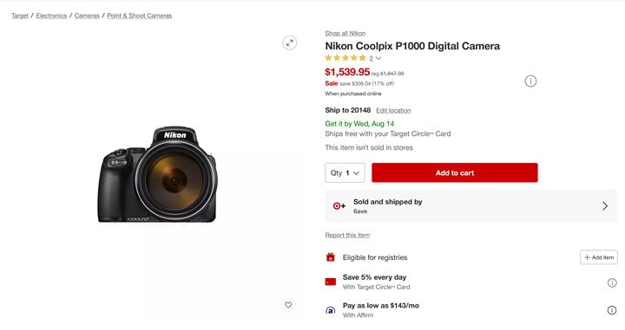Screen dimensions: 625x330
Task: Open Affirm payment info icon
Action: click(x=612, y=310)
